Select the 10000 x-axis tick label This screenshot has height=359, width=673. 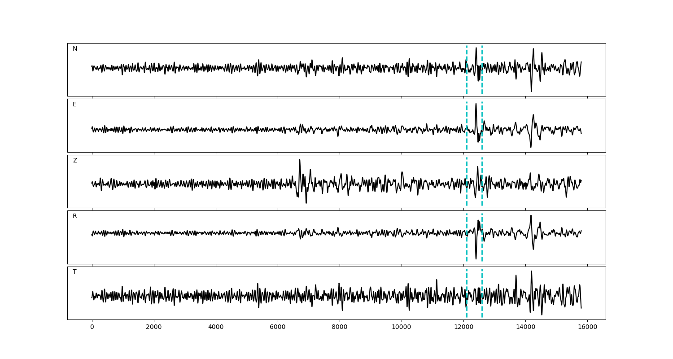[402, 327]
